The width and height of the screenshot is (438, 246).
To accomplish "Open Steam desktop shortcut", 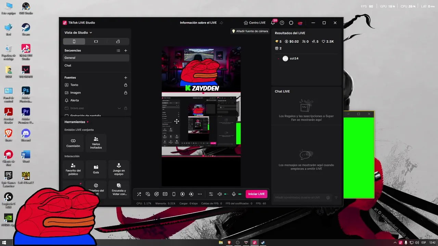I will pyautogui.click(x=26, y=29).
